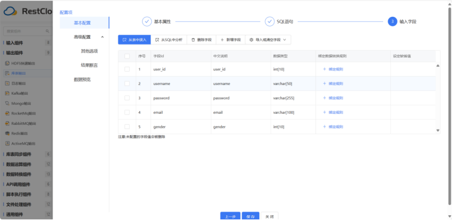Select the Mongo输出 component icon
Image resolution: width=452 pixels, height=220 pixels.
pos(8,103)
